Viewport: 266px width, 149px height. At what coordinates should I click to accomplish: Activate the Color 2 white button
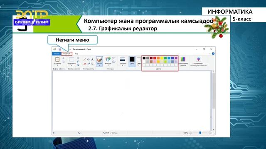[x=138, y=62]
